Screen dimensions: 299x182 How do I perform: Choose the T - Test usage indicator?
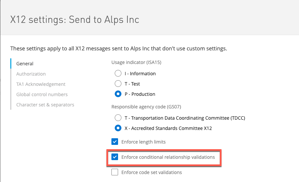pos(118,84)
